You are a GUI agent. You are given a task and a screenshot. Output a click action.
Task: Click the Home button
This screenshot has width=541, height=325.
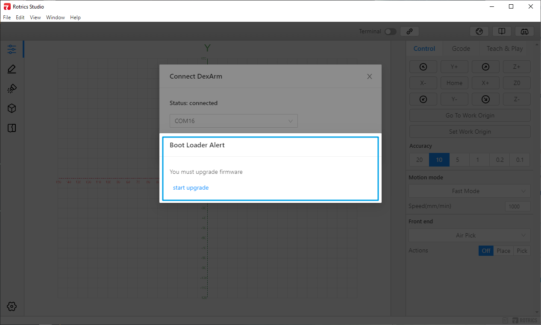(454, 83)
